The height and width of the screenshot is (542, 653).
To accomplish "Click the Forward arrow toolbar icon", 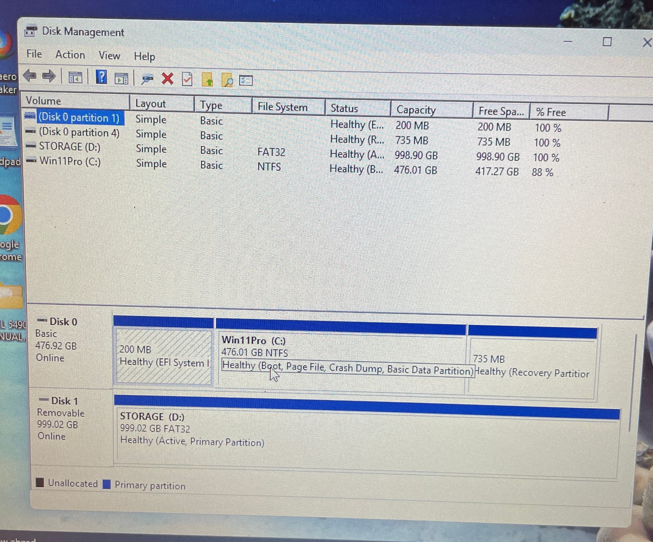I will pyautogui.click(x=49, y=76).
